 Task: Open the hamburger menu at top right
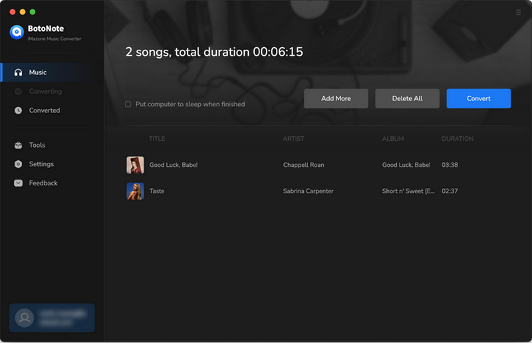click(518, 12)
